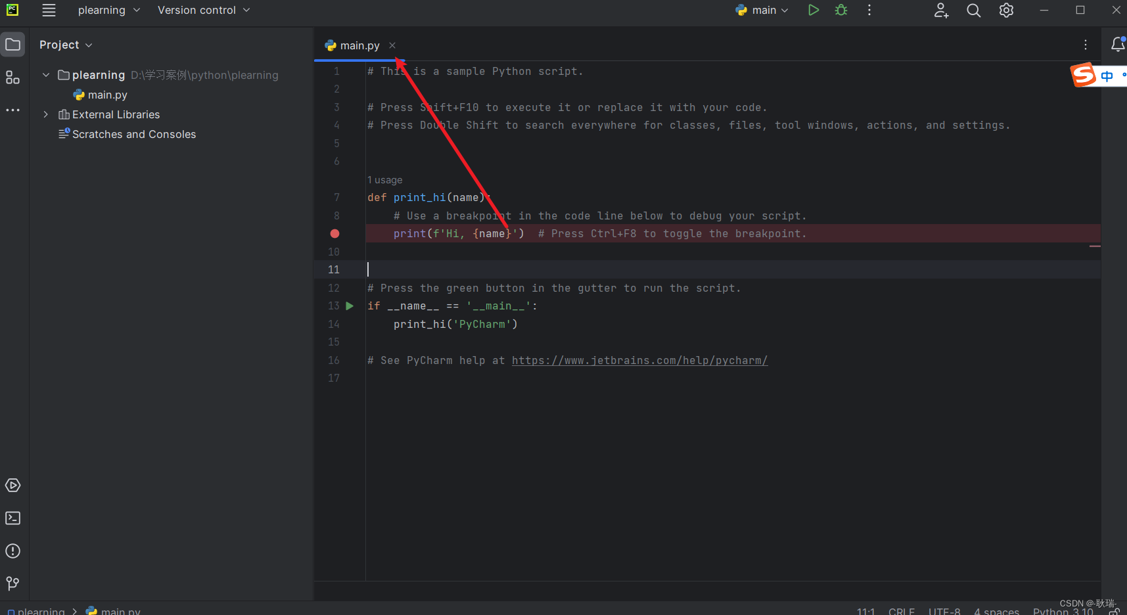Open the Terminal tool window

[x=12, y=518]
